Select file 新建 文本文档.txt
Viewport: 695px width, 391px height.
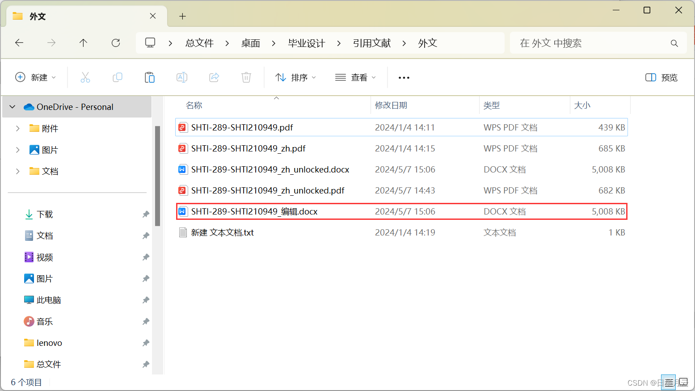click(402, 232)
